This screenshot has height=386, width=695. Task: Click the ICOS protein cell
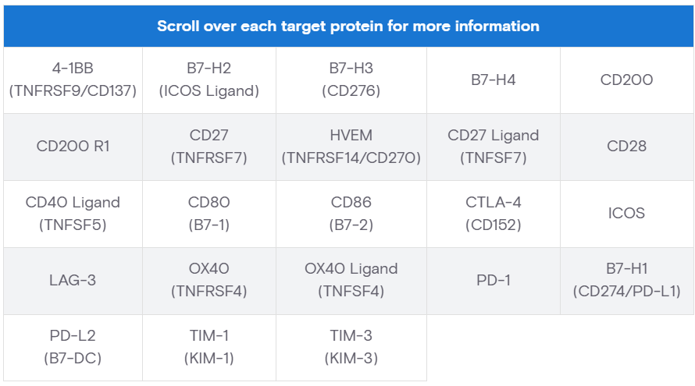tap(626, 214)
